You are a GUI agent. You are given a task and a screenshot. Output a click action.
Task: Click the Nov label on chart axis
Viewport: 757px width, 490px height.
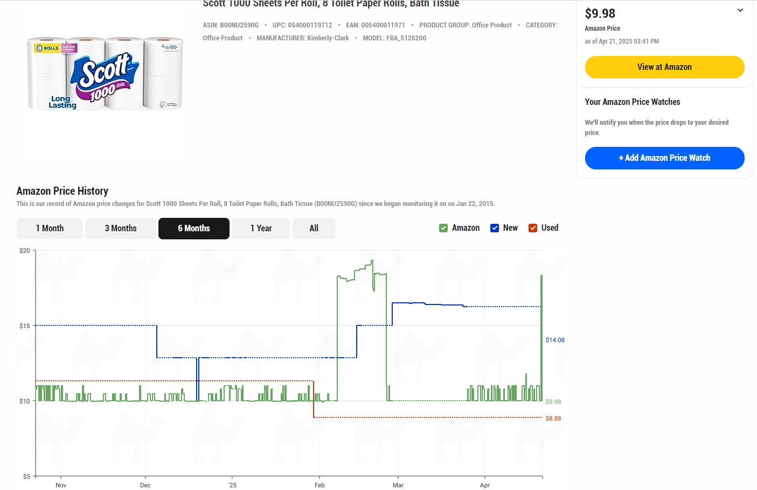point(61,485)
